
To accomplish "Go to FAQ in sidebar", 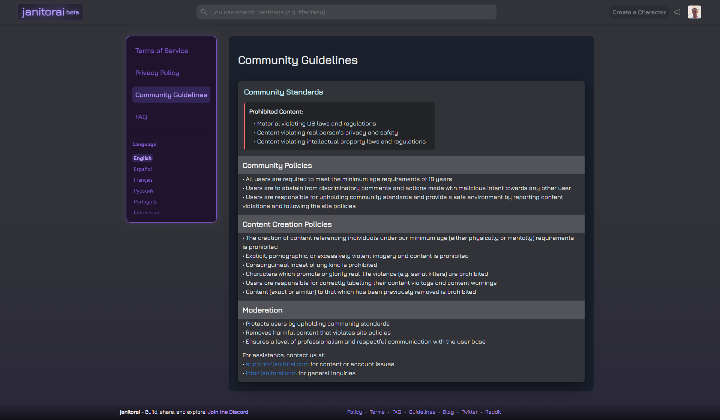I will (x=141, y=117).
